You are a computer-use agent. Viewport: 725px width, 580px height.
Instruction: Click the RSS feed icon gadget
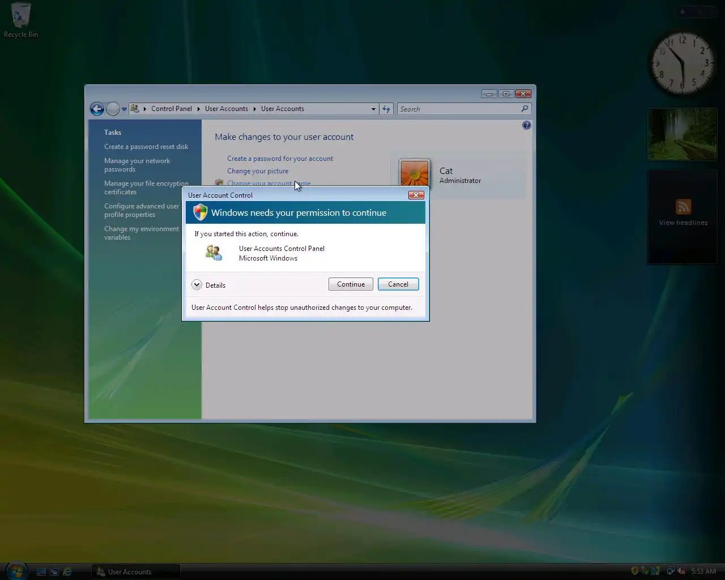point(683,207)
